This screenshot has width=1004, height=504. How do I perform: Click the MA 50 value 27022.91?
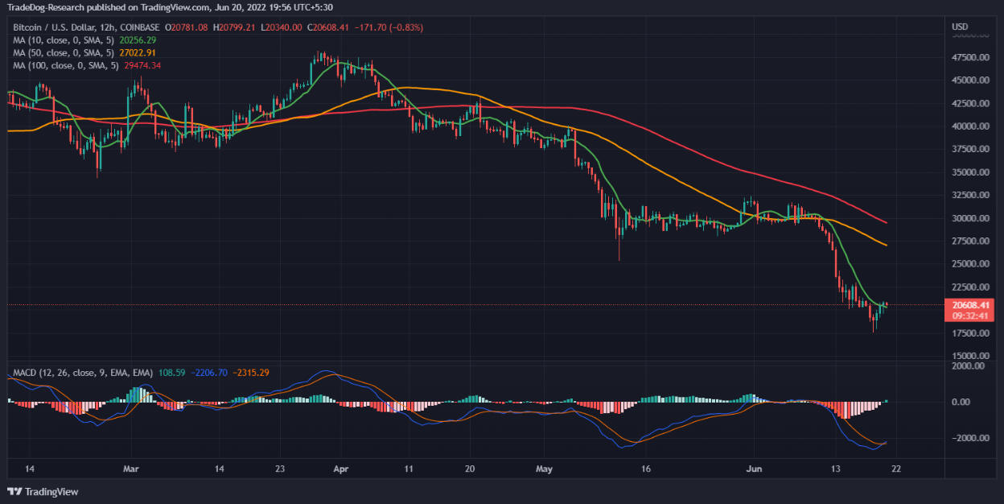(137, 52)
